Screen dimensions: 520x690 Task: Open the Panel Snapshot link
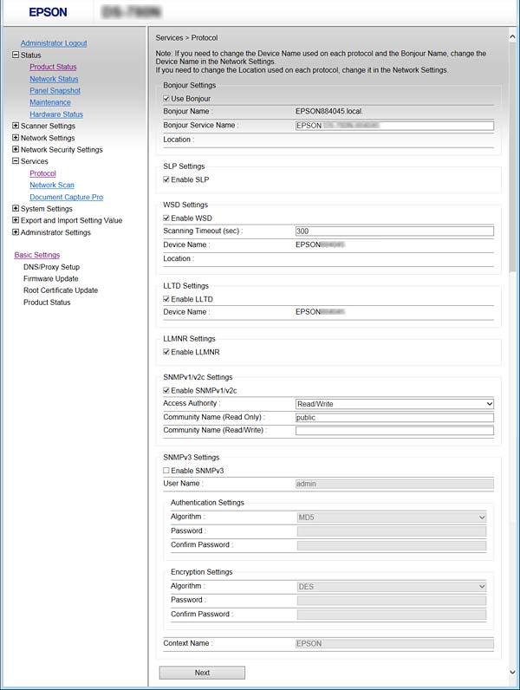[x=55, y=90]
